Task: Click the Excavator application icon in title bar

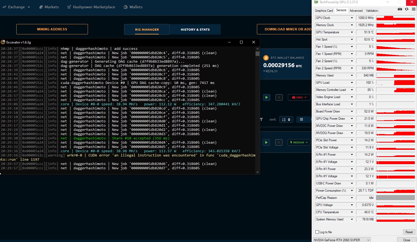Action: 3,42
